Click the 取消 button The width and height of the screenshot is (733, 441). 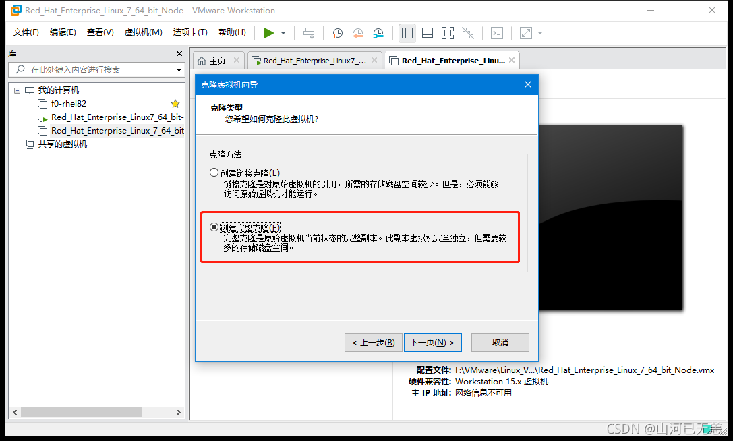[500, 343]
